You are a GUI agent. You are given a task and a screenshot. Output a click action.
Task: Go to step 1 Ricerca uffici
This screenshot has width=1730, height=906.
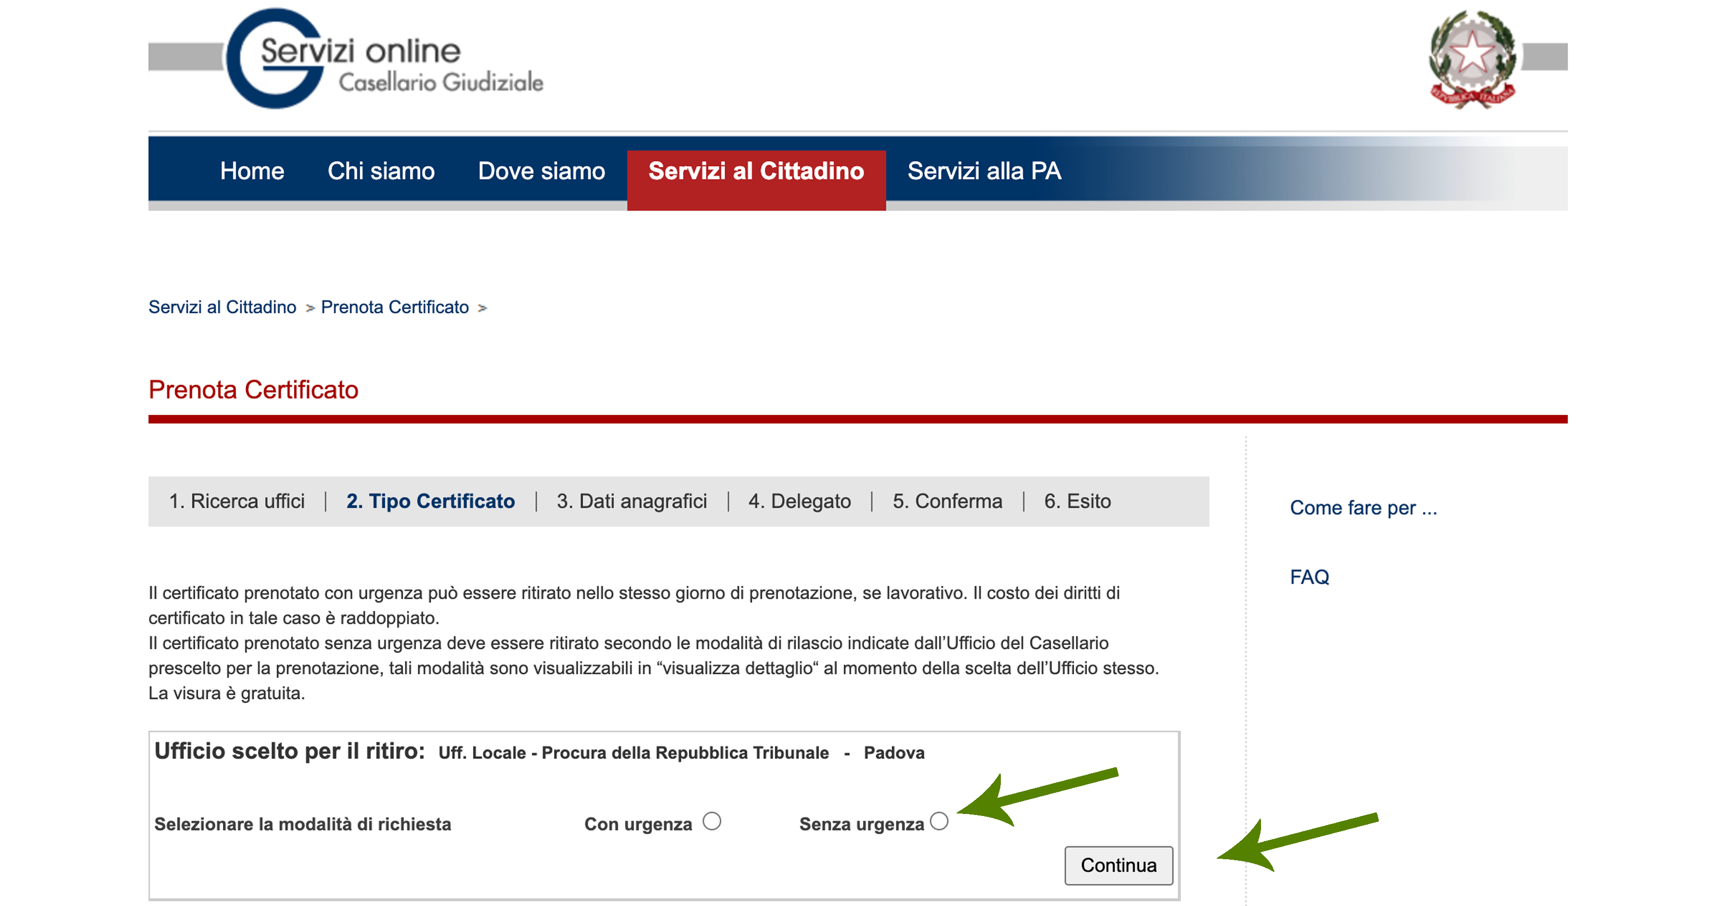(237, 501)
